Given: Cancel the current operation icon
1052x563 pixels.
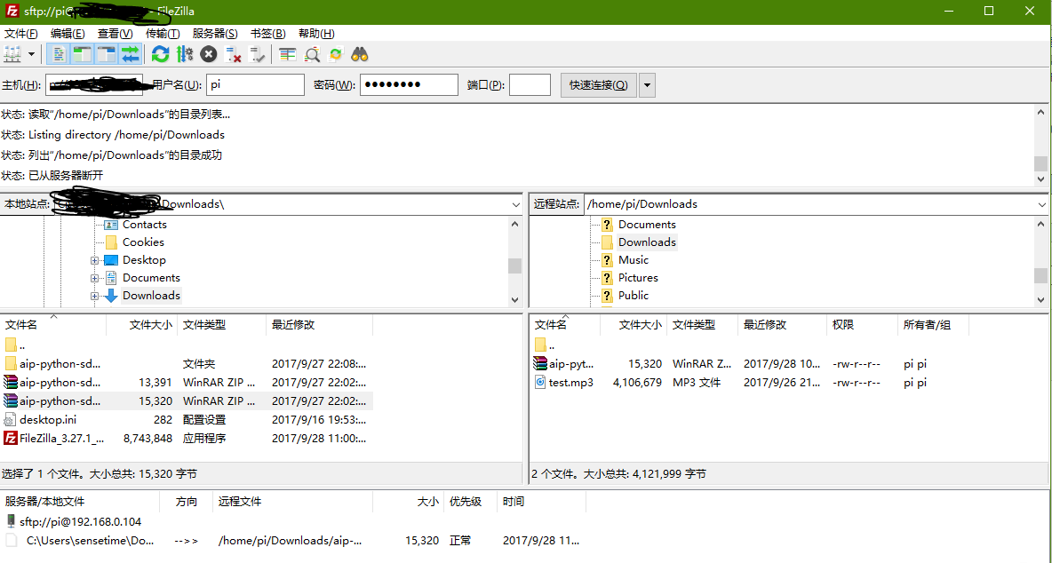Looking at the screenshot, I should (x=209, y=54).
